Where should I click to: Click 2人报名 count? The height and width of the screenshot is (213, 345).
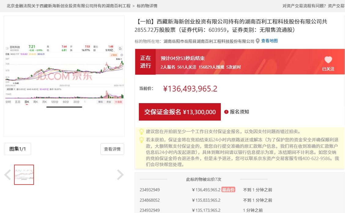tap(168, 67)
